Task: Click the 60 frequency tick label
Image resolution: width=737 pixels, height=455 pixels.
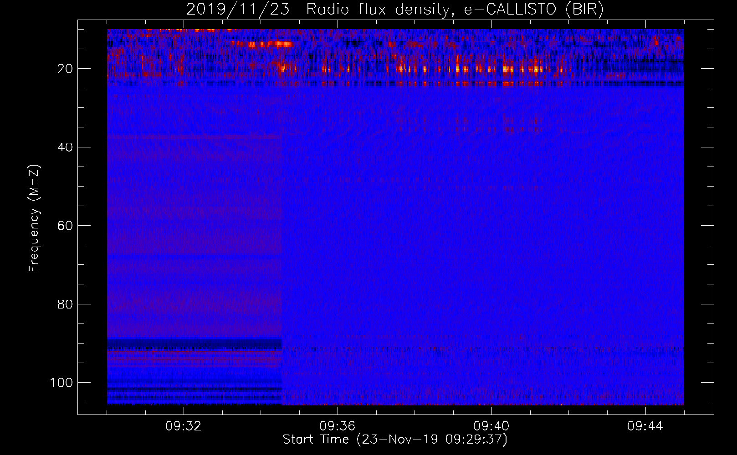Action: (x=65, y=226)
